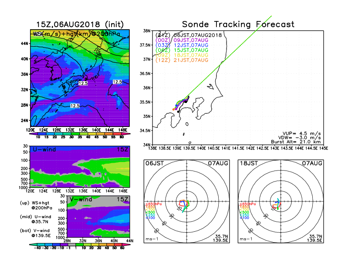Click the '145E' longitude tick label on tracking map
345x267 pixels.
pyautogui.click(x=324, y=148)
